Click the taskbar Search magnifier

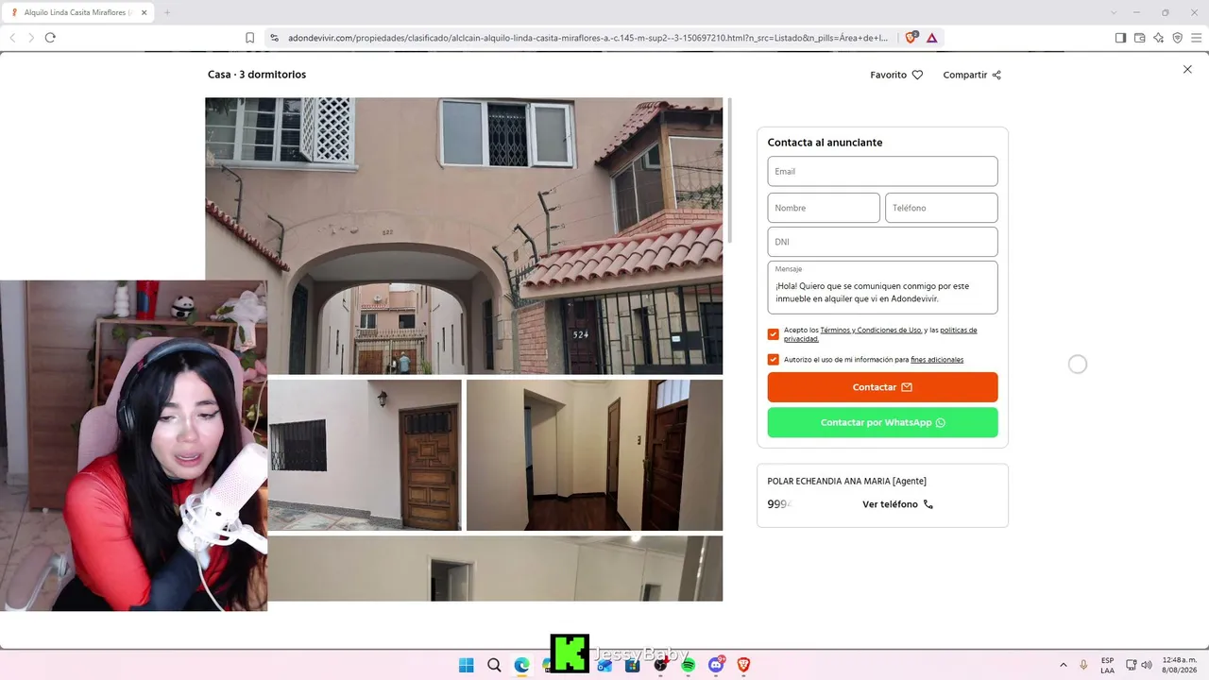tap(494, 665)
